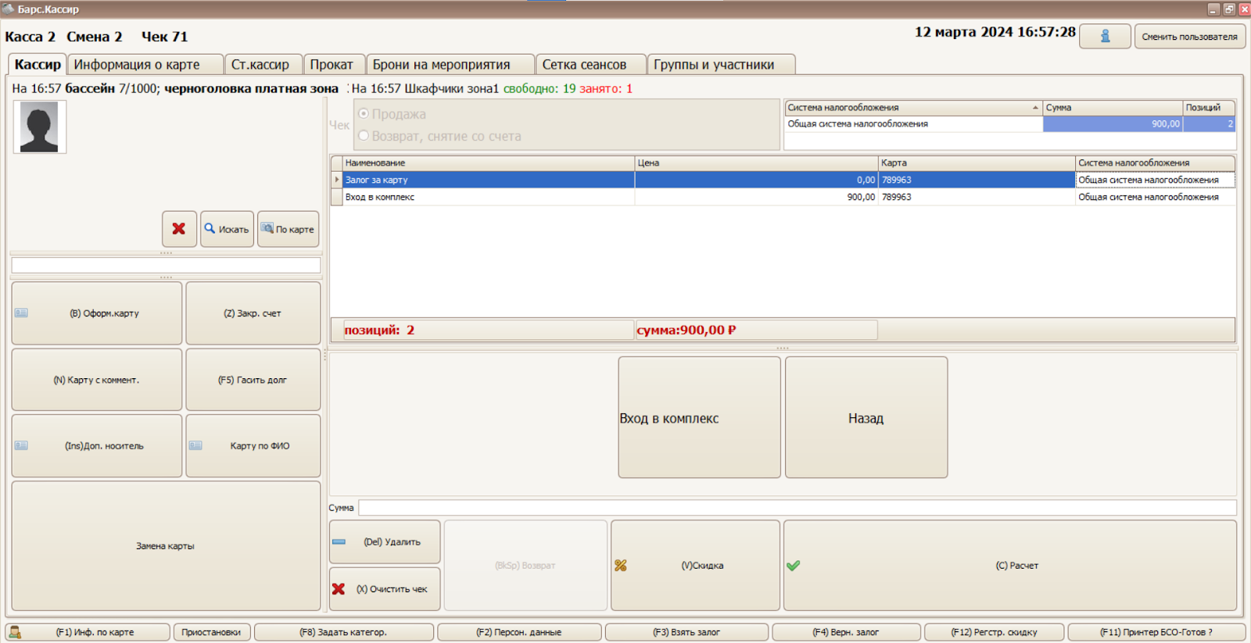Click the (F12) Регстр. скидку button

coord(994,632)
